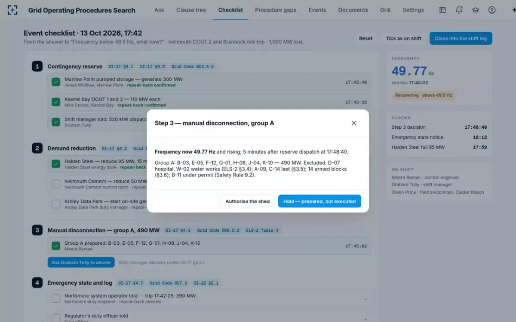Open clause tag OI-17 §4.1
The width and height of the screenshot is (516, 322).
121,67
